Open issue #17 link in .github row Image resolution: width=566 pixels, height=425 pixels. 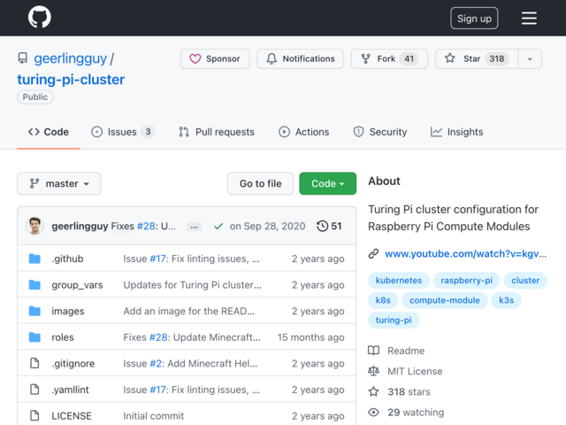click(x=157, y=259)
